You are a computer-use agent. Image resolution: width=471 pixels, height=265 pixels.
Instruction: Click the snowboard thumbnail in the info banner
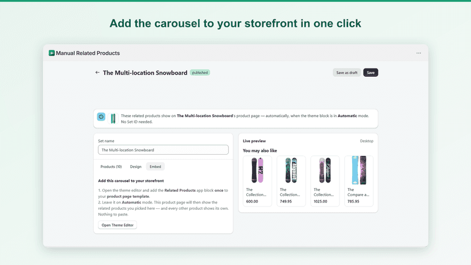click(x=113, y=118)
